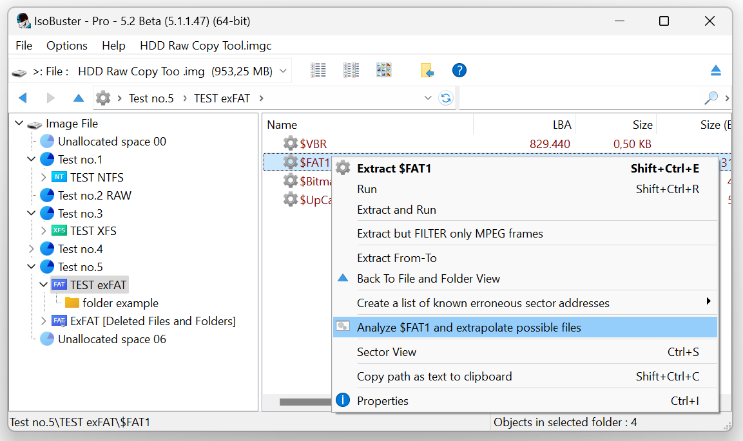Screen dimensions: 743x441
Task: Collapse the Test no.1 partition node
Action: tap(32, 160)
